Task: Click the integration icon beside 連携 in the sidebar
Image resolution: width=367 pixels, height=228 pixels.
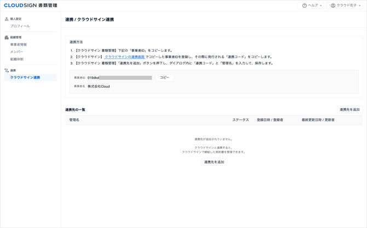Action: coord(7,70)
